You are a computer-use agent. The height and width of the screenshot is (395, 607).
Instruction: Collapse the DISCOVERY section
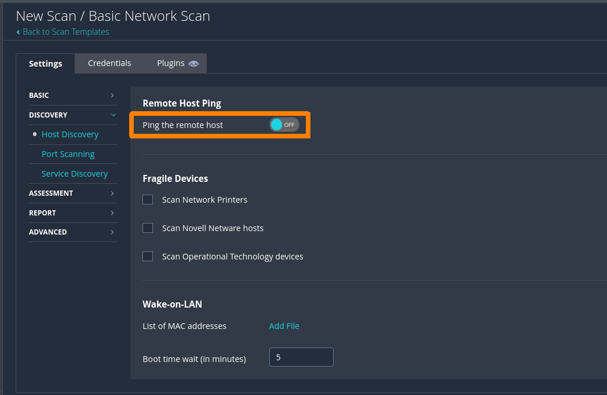pos(72,115)
